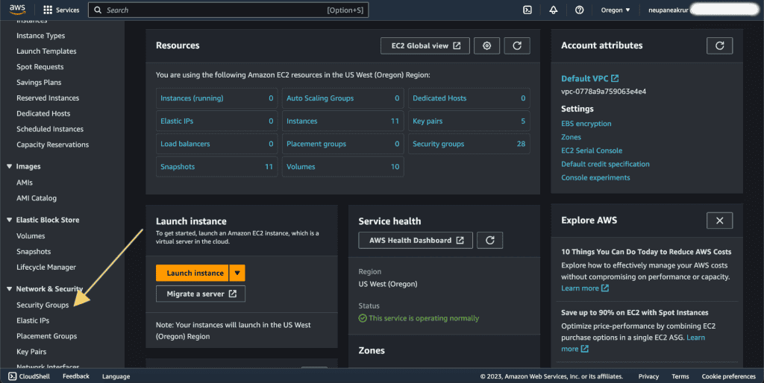
Task: Click Feedback in the footer
Action: pyautogui.click(x=76, y=376)
